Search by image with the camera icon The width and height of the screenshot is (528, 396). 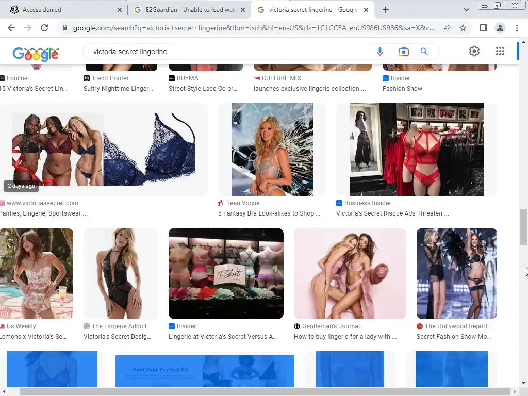[x=403, y=52]
